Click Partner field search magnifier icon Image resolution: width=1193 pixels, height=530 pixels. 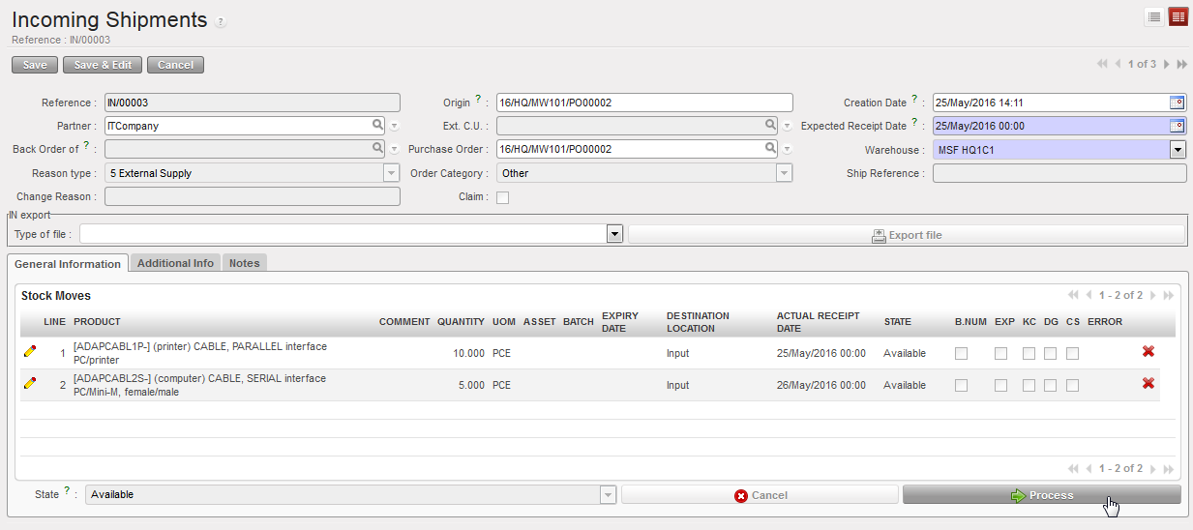pos(377,126)
